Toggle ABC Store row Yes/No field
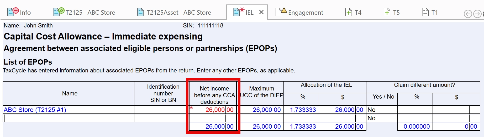This screenshot has height=137, width=484. coord(382,110)
